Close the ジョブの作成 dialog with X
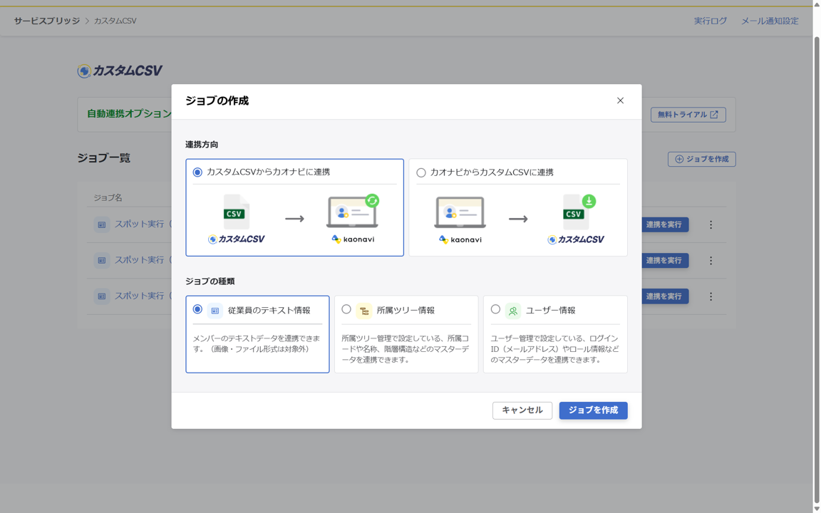The height and width of the screenshot is (513, 821). tap(620, 100)
